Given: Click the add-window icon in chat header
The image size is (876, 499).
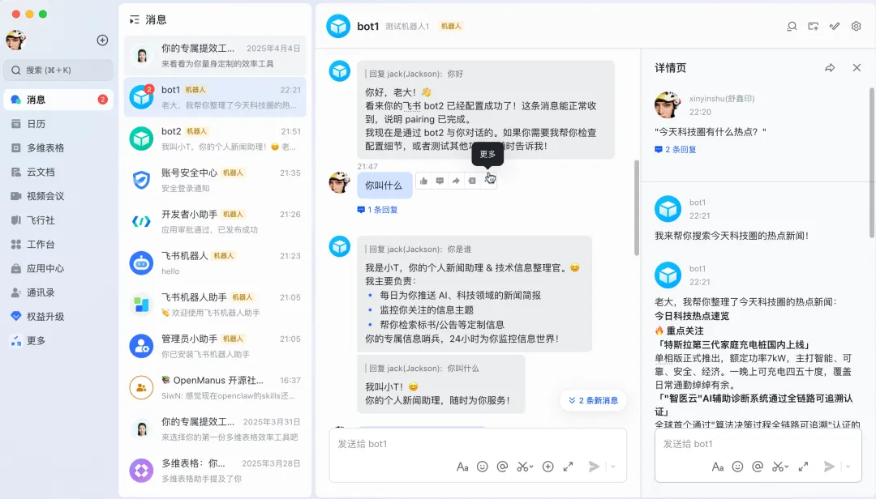Looking at the screenshot, I should coord(813,26).
